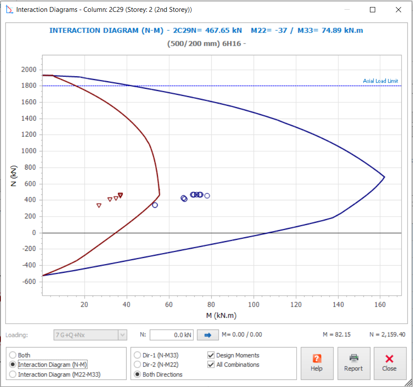Screen dimensions: 413x387
Task: Uncheck the All Combinations checkbox
Action: coord(211,365)
